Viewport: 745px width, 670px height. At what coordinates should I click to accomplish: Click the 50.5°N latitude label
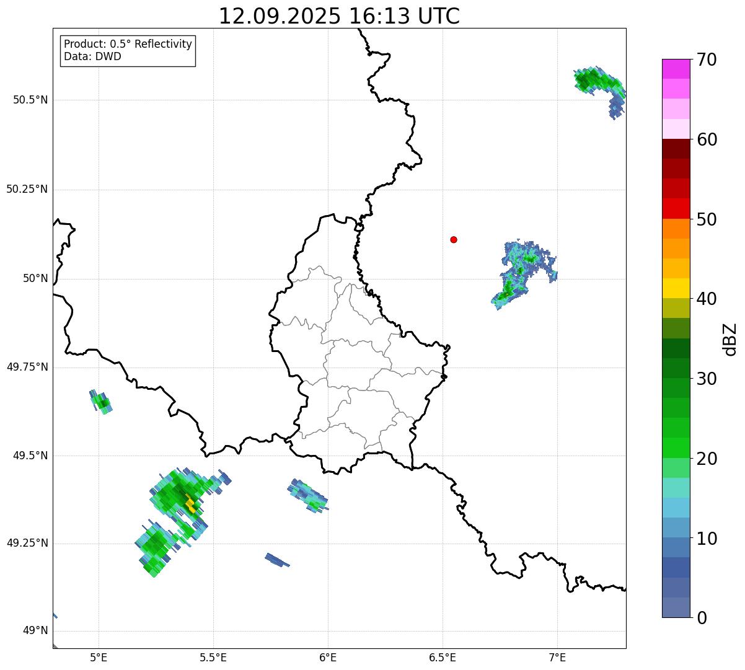pos(30,100)
